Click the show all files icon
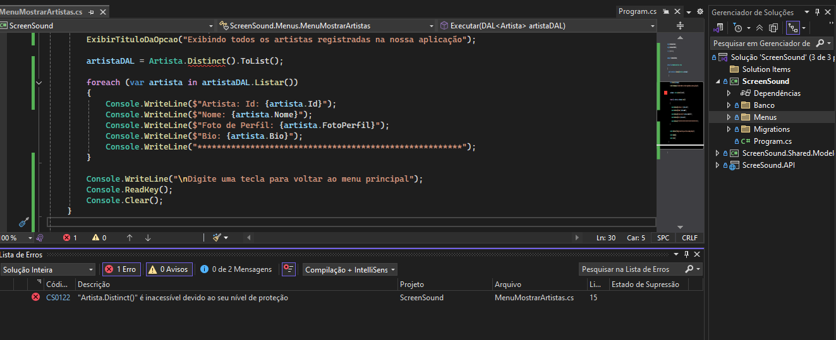 (x=773, y=28)
